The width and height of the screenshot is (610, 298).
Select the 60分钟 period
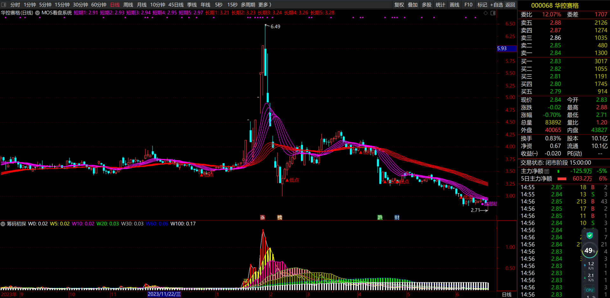[99, 5]
